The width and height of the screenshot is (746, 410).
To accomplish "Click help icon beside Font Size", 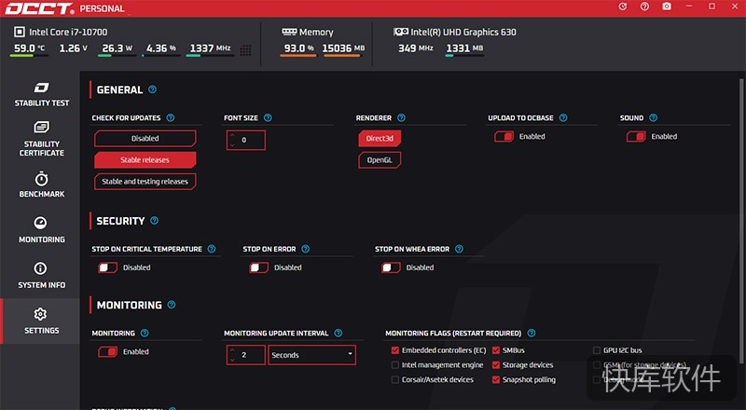I will (x=268, y=117).
